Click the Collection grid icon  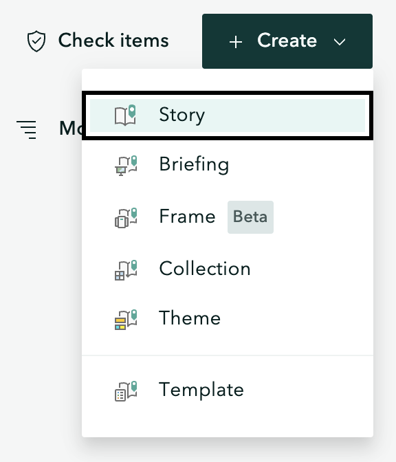(126, 270)
